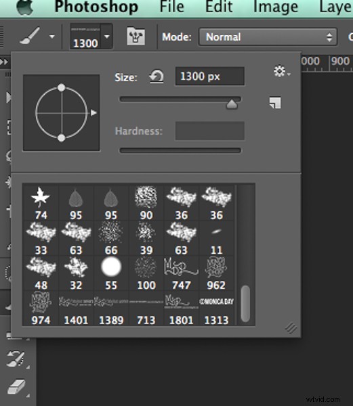Select the logo brush 962
Image resolution: width=353 pixels, height=406 pixels.
pyautogui.click(x=216, y=273)
